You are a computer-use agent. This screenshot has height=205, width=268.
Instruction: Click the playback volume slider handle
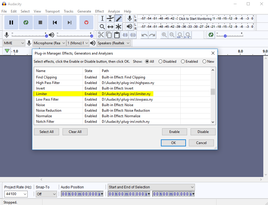[92, 36]
